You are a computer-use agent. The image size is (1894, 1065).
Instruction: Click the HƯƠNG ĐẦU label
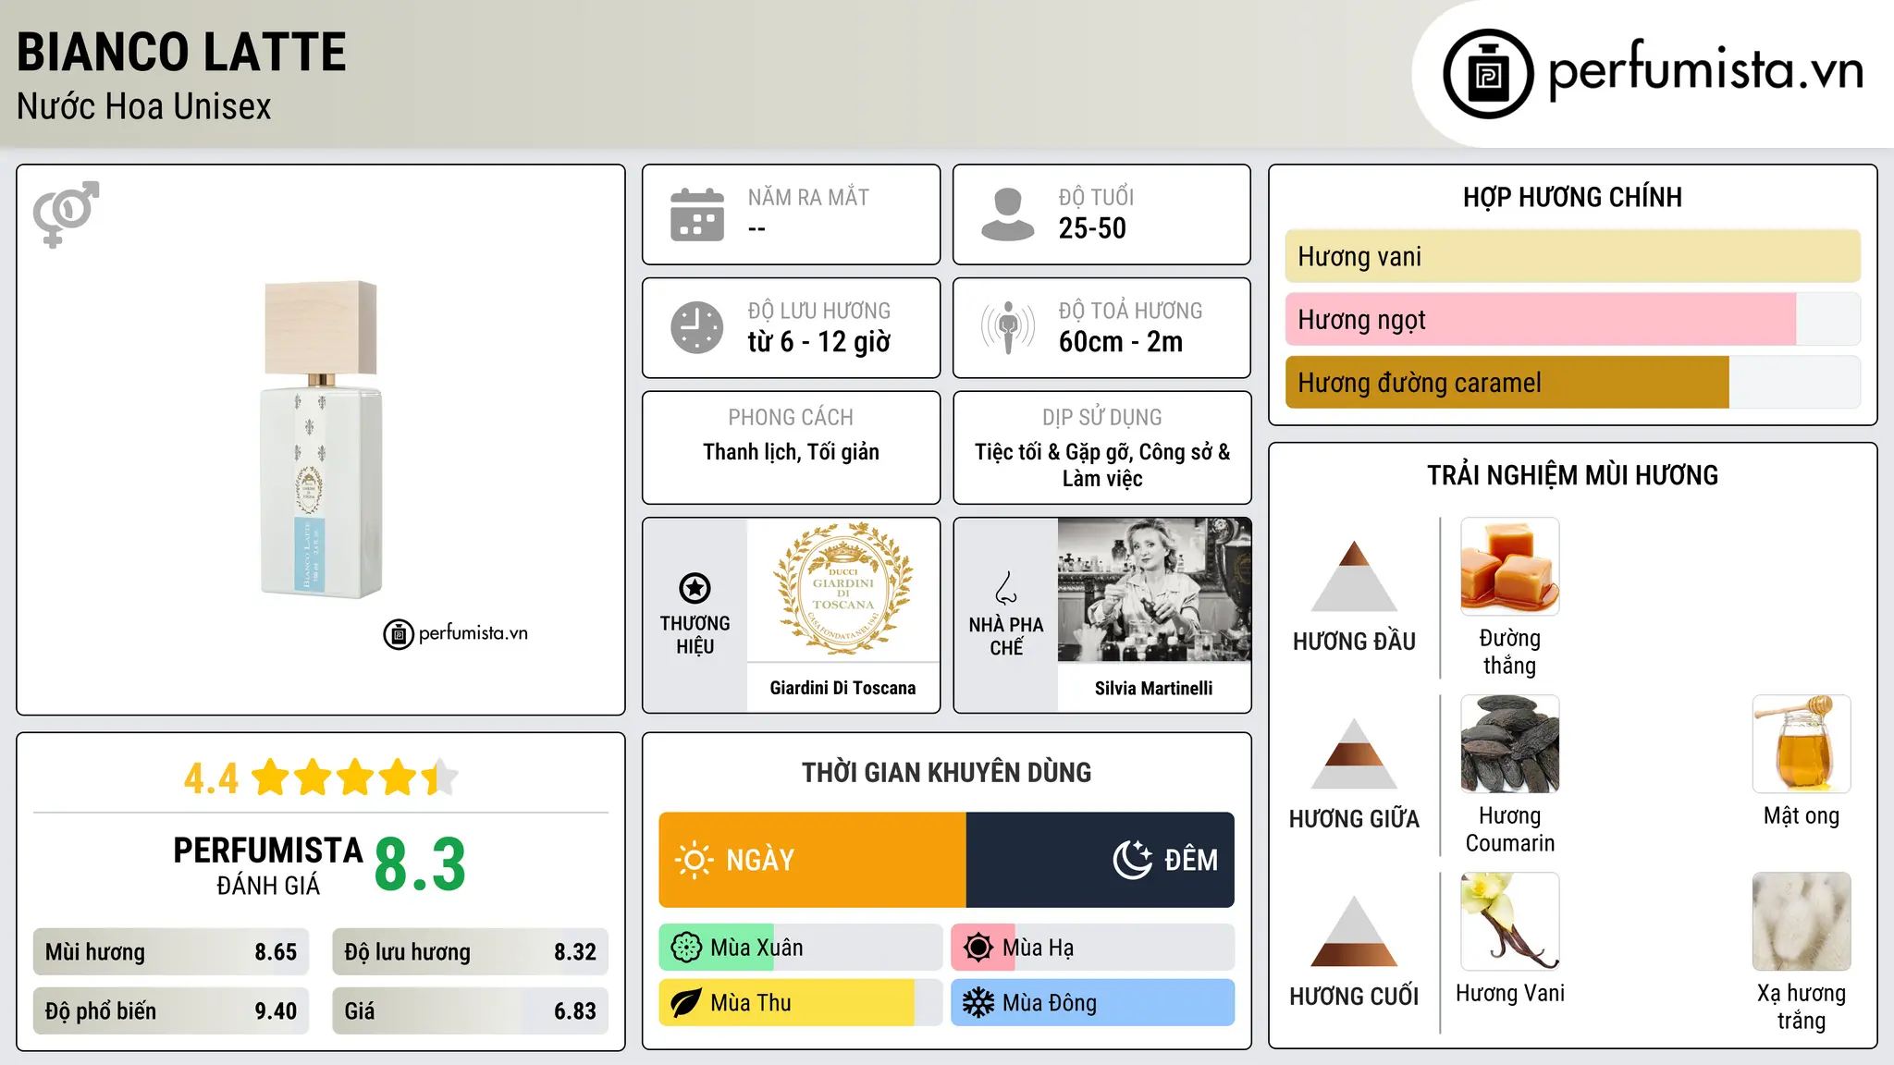coord(1354,642)
